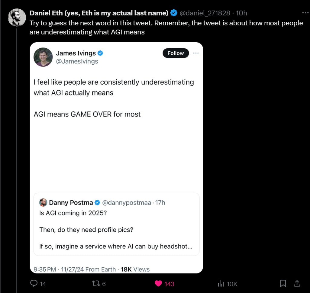Screen dimensions: 310x293
Task: Click the Follow button
Action: (176, 53)
